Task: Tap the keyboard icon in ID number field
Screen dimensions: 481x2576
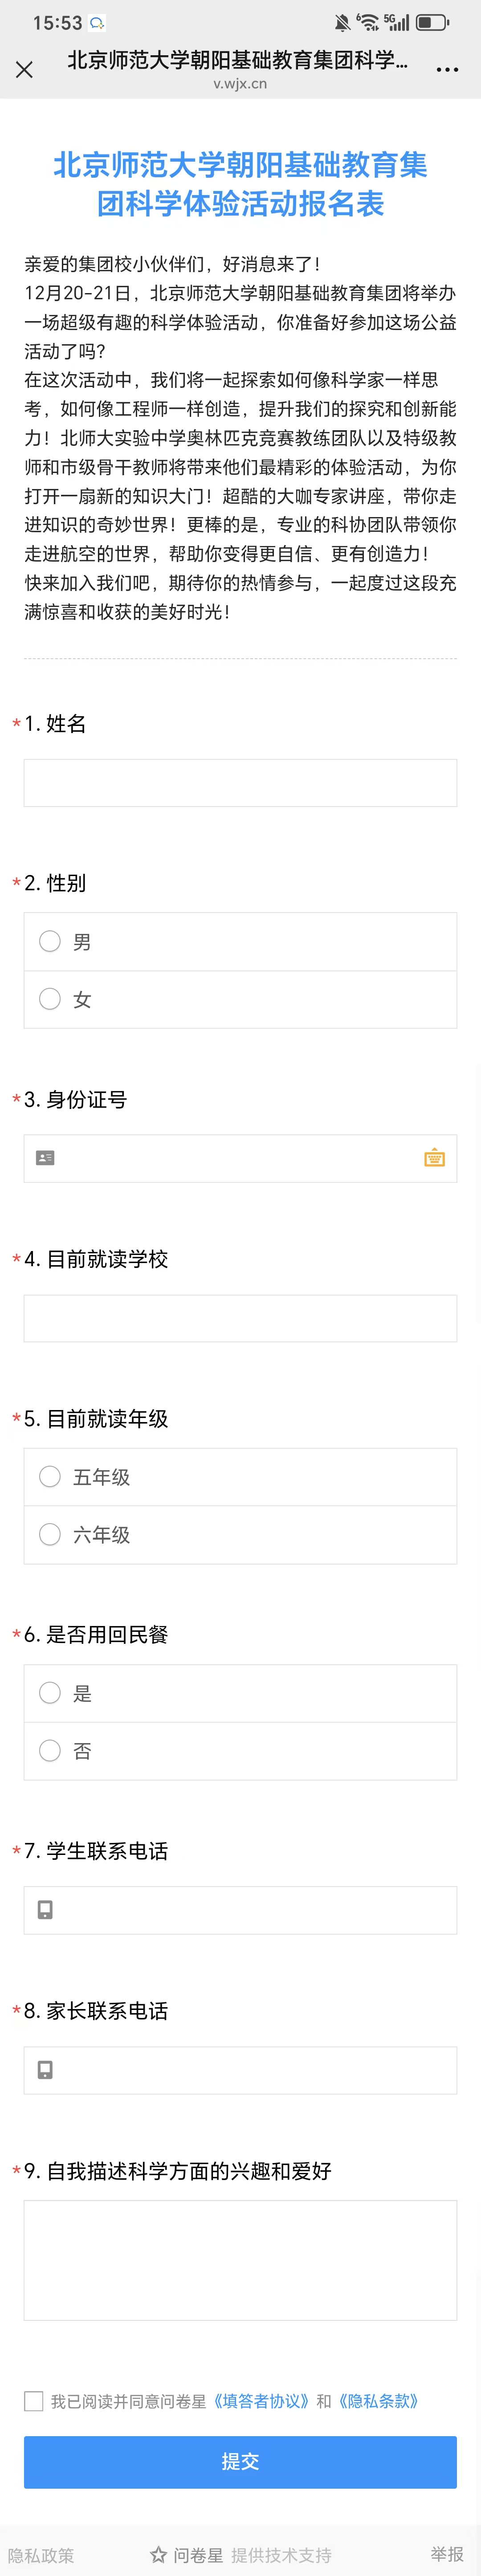Action: [x=434, y=1158]
